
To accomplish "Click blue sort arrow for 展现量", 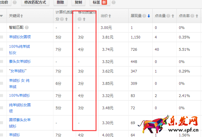I will (x=149, y=16).
